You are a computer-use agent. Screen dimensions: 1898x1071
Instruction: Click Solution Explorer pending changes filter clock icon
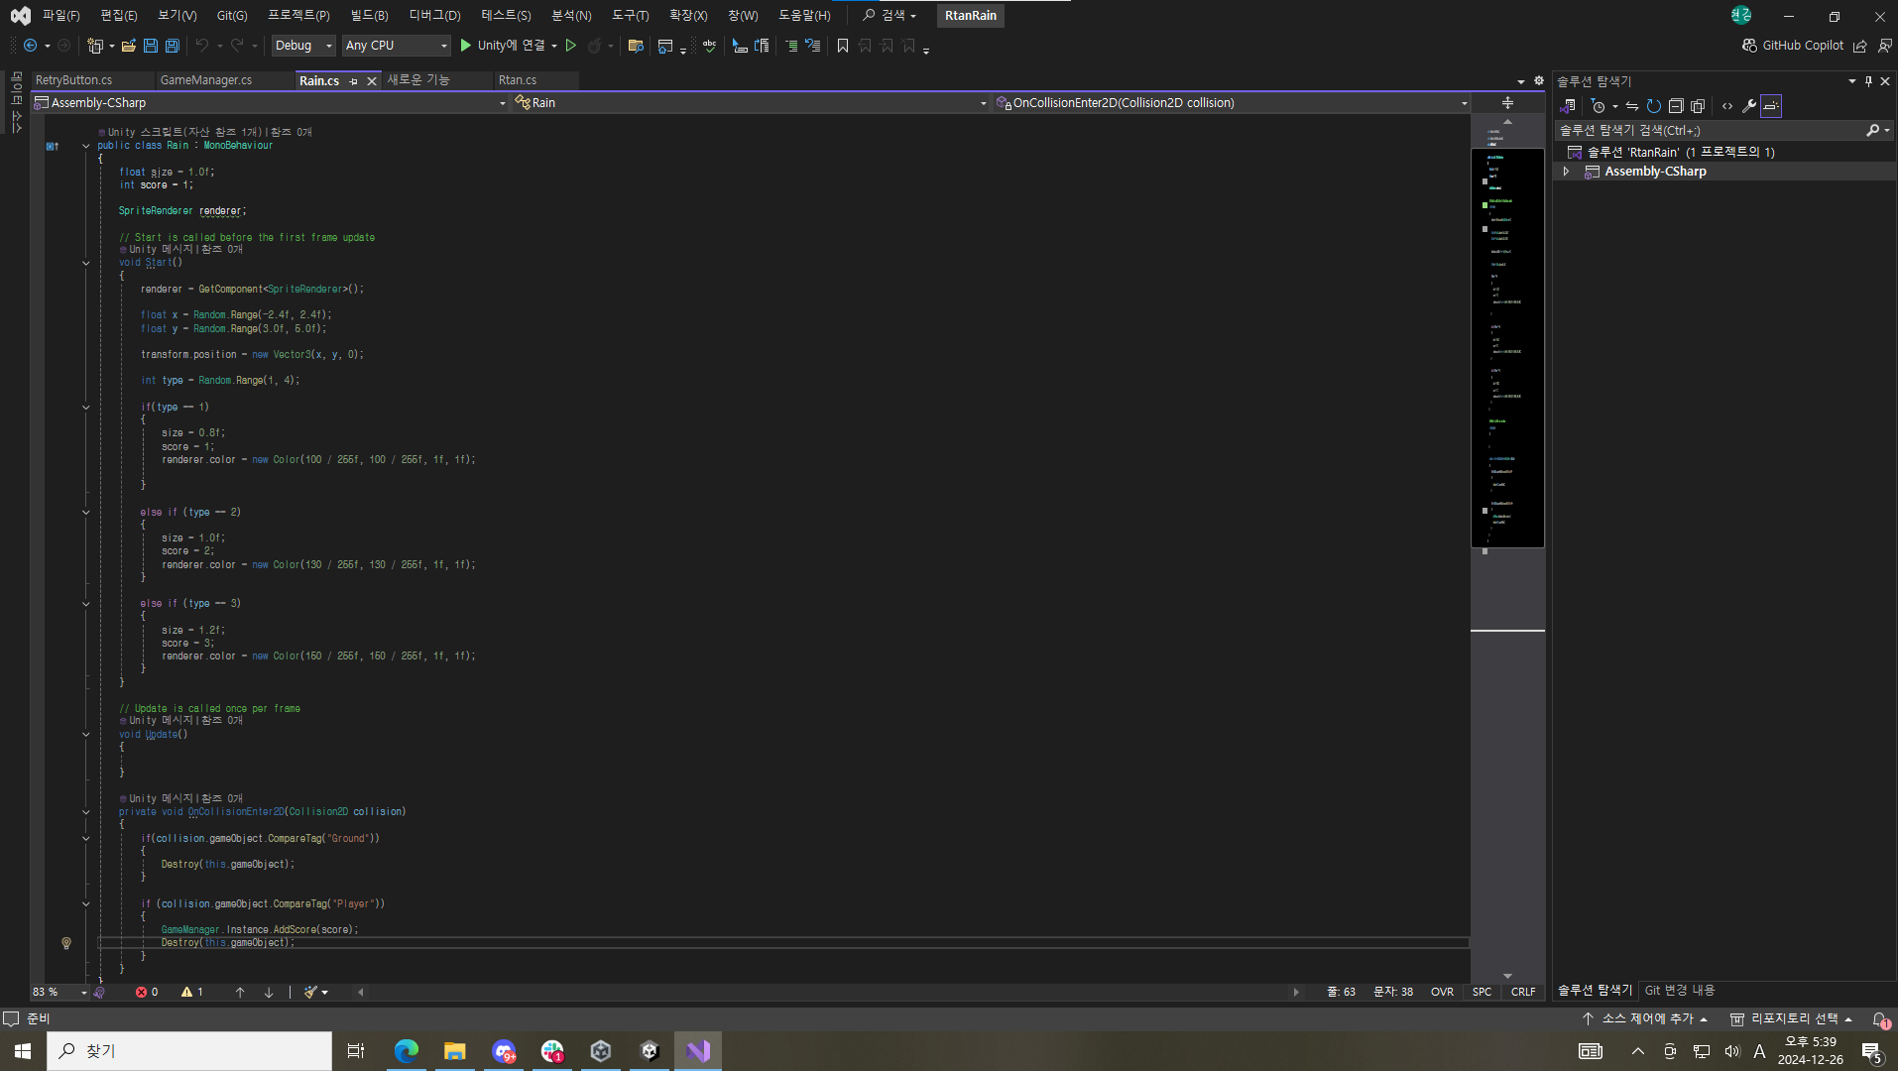pos(1598,106)
